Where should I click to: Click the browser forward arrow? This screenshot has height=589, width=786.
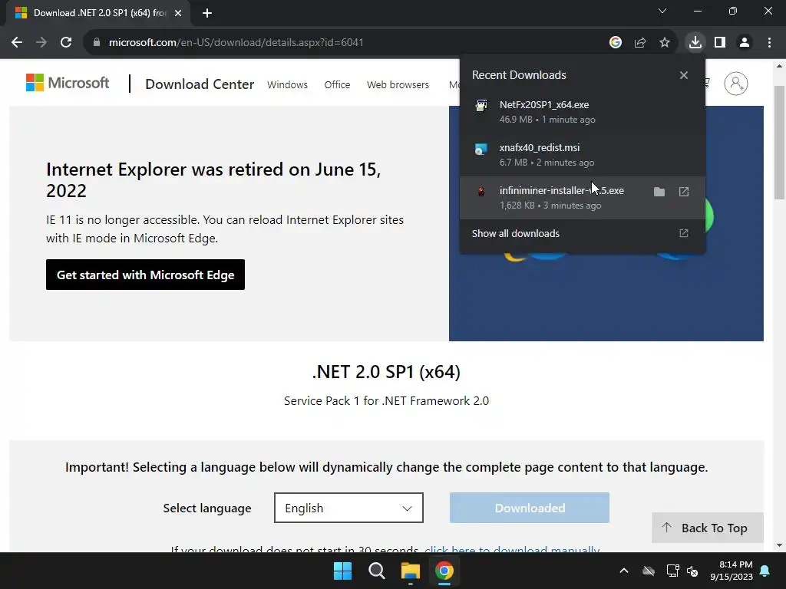point(41,43)
